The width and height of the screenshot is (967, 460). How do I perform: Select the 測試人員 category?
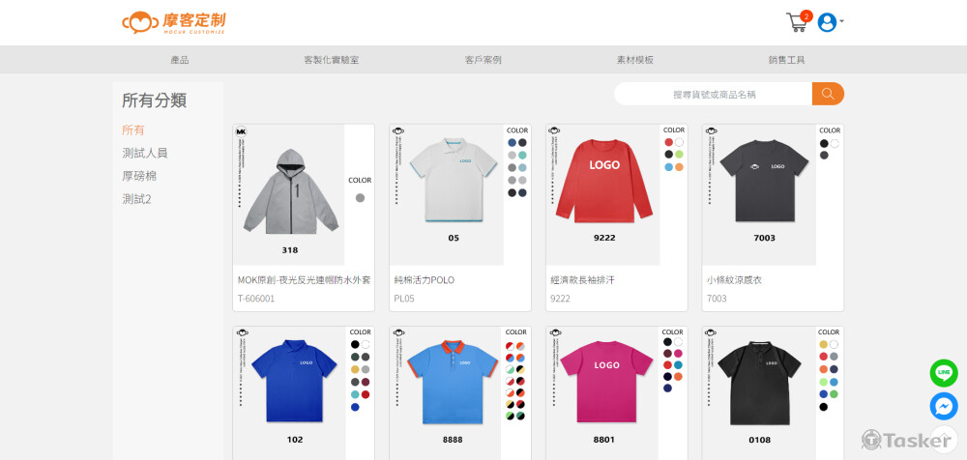(x=145, y=153)
